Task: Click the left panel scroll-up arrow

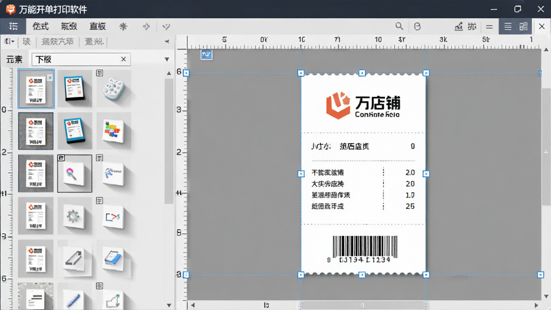Action: (169, 73)
